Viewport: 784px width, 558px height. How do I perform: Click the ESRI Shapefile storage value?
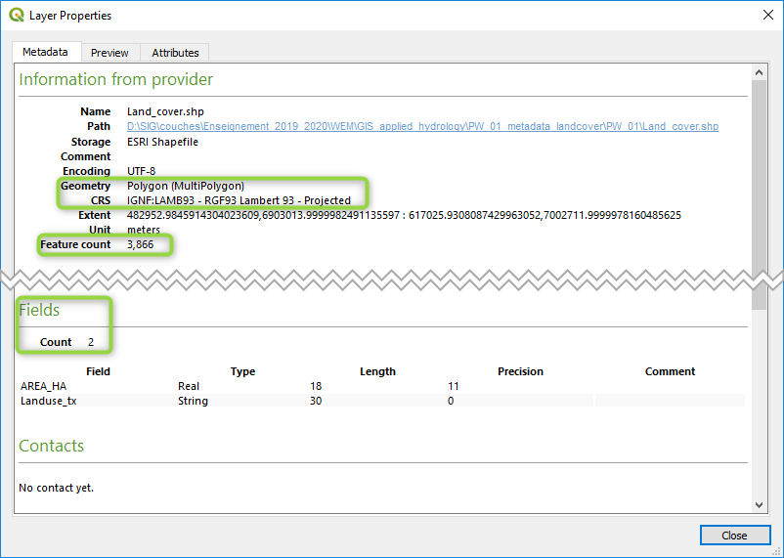pyautogui.click(x=162, y=142)
